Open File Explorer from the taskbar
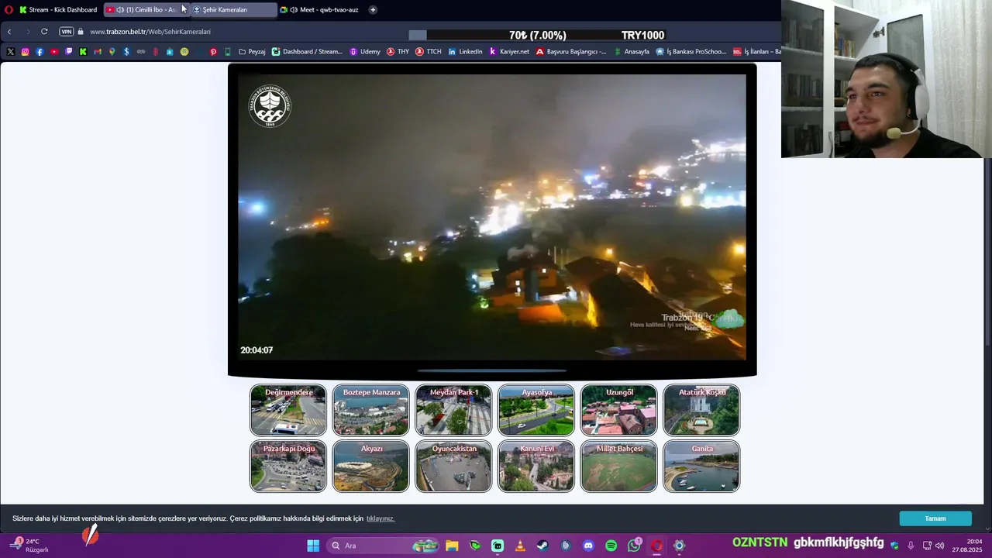 (452, 546)
